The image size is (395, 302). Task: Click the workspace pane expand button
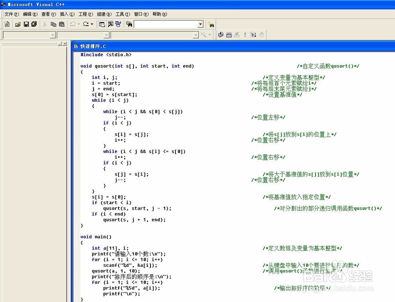pyautogui.click(x=60, y=44)
